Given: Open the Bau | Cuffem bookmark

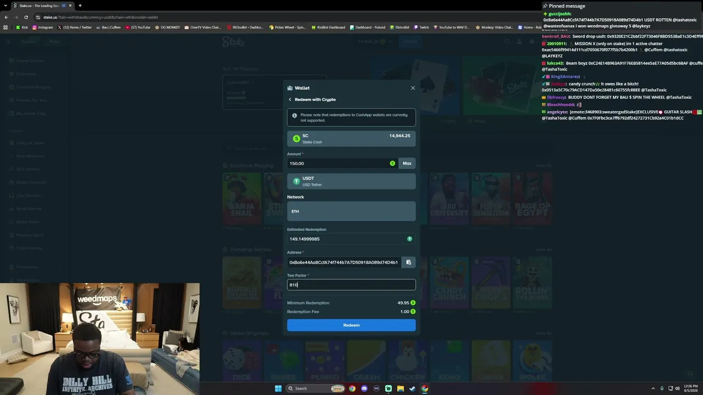Looking at the screenshot, I should click(108, 27).
